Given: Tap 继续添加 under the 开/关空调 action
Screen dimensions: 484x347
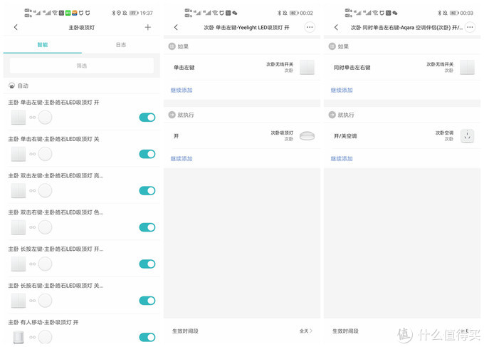Looking at the screenshot, I should pos(342,158).
